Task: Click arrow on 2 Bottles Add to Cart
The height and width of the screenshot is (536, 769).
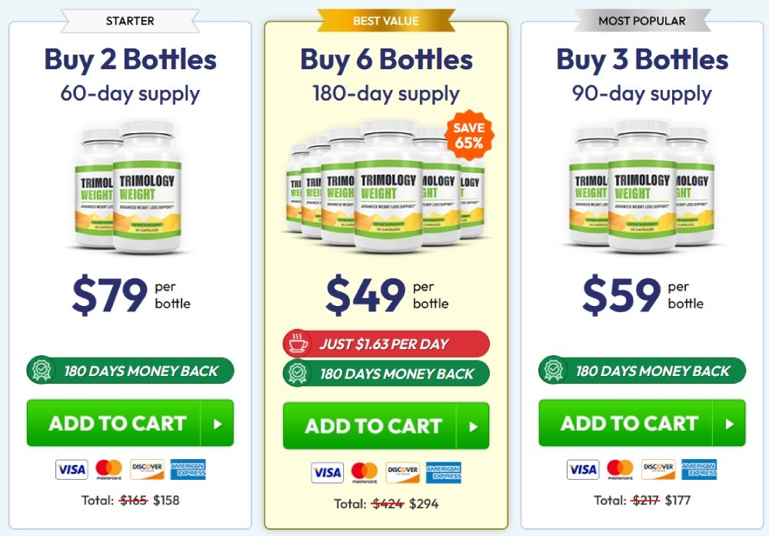Action: tap(217, 423)
